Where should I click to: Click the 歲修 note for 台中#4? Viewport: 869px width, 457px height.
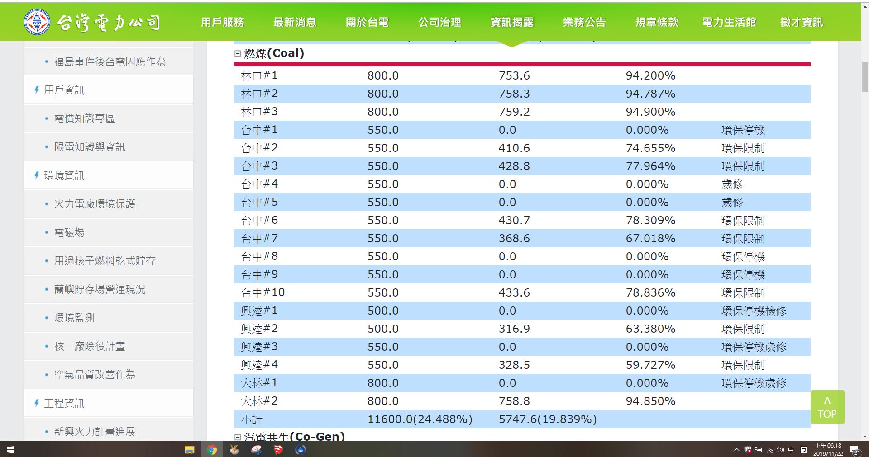pyautogui.click(x=732, y=184)
